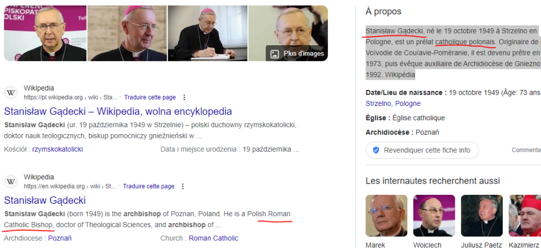Open 'Stanisław Gądecki – Wikipedia, wolna encyklopedia'
The image size is (541, 248).
pos(118,111)
